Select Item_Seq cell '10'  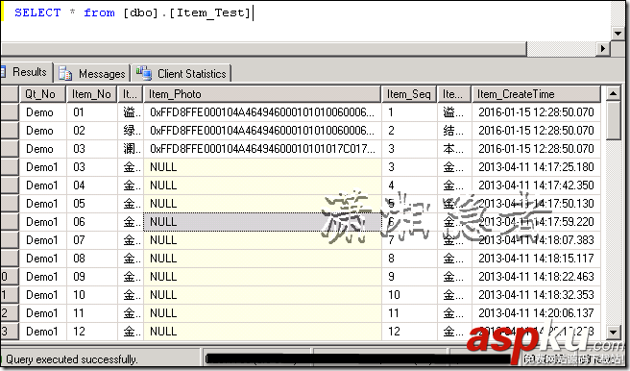(x=409, y=295)
